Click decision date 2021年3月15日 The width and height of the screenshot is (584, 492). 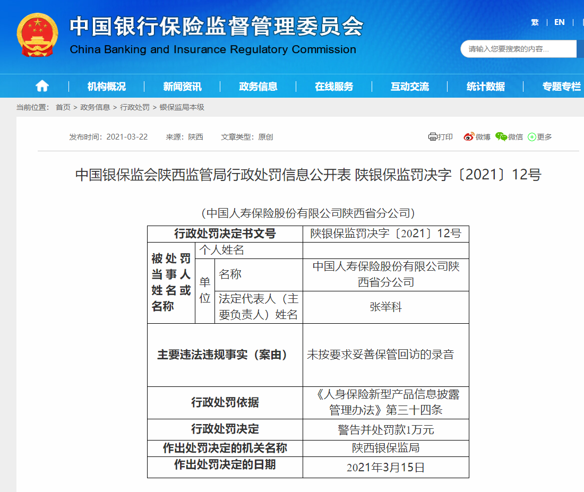[386, 468]
